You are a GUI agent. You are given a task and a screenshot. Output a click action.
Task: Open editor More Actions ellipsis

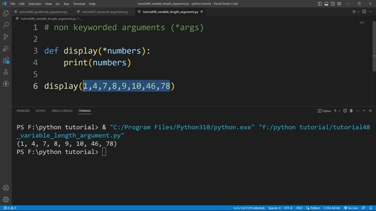(371, 12)
